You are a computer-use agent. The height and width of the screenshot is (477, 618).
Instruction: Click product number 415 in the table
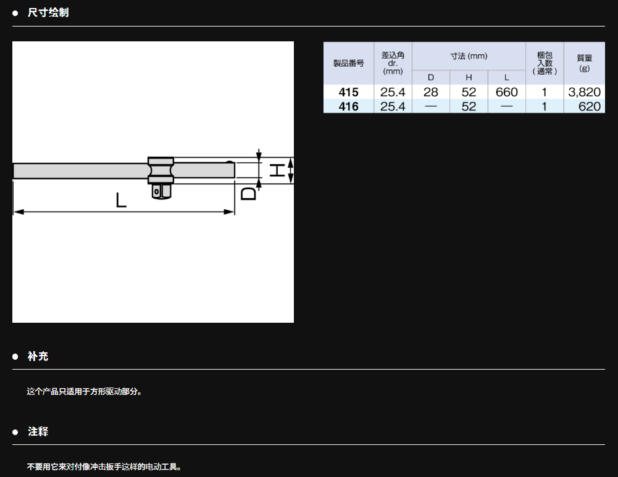(x=348, y=92)
